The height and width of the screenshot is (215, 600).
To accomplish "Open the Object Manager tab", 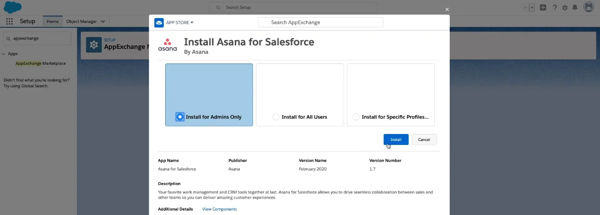I will (x=81, y=21).
